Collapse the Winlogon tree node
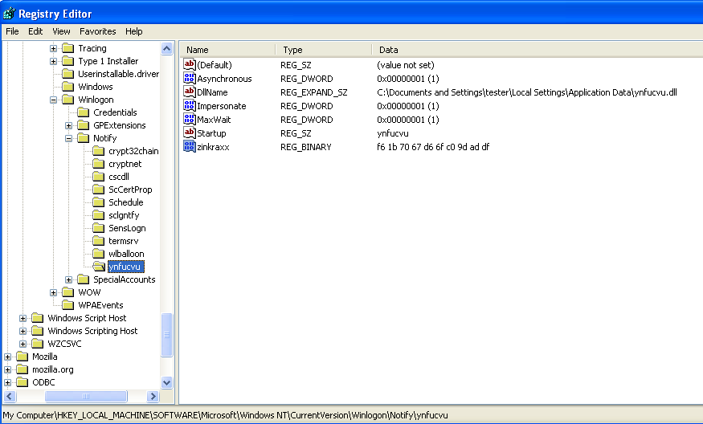Viewport: 703px width, 424px height. [54, 100]
